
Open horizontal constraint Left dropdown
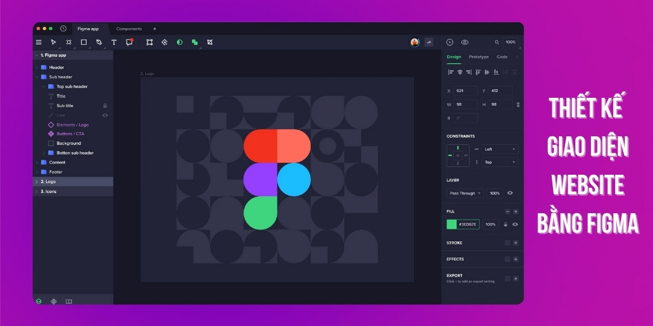click(500, 149)
